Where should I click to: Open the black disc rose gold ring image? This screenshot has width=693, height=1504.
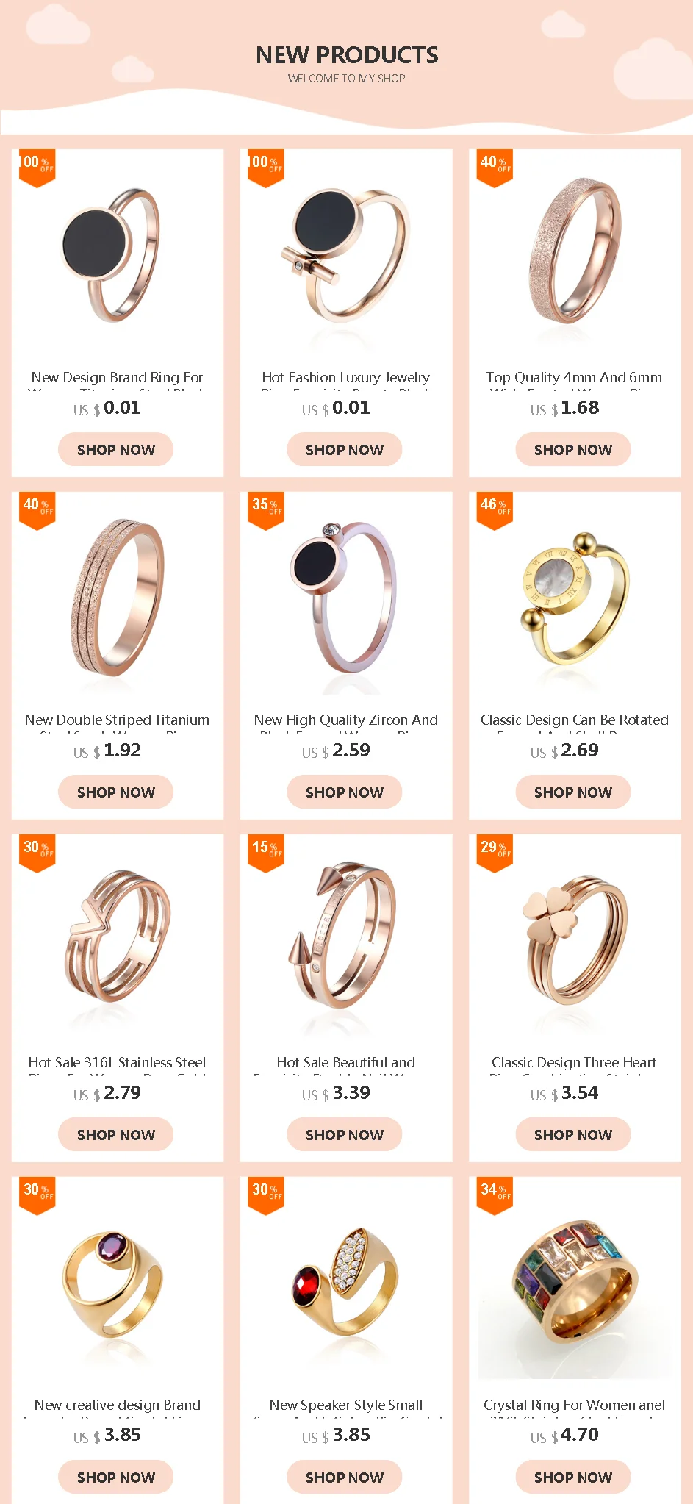pos(118,254)
